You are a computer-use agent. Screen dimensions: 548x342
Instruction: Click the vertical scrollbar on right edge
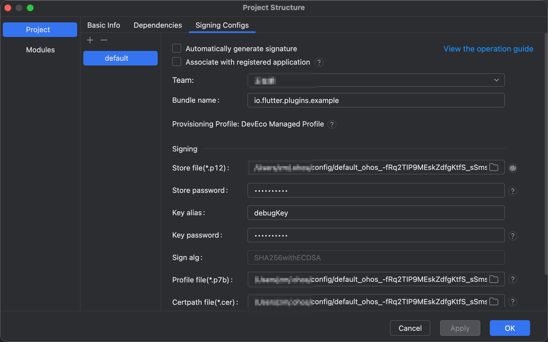(546, 154)
